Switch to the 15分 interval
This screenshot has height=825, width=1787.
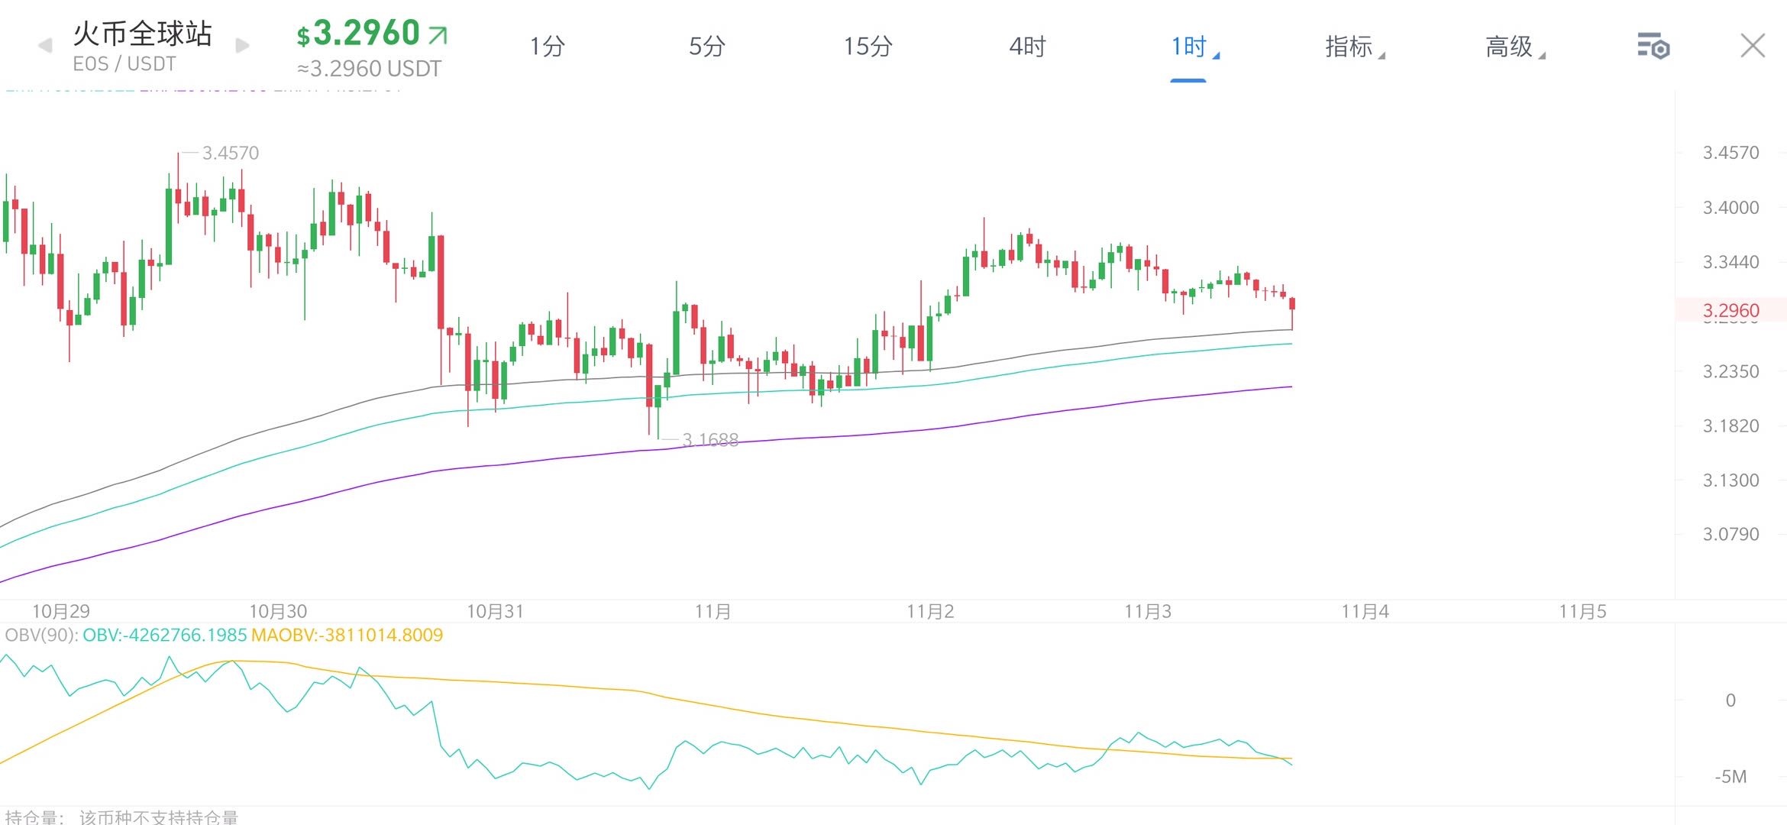tap(868, 47)
